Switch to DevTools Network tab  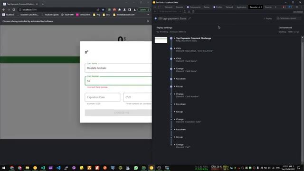tap(229, 7)
